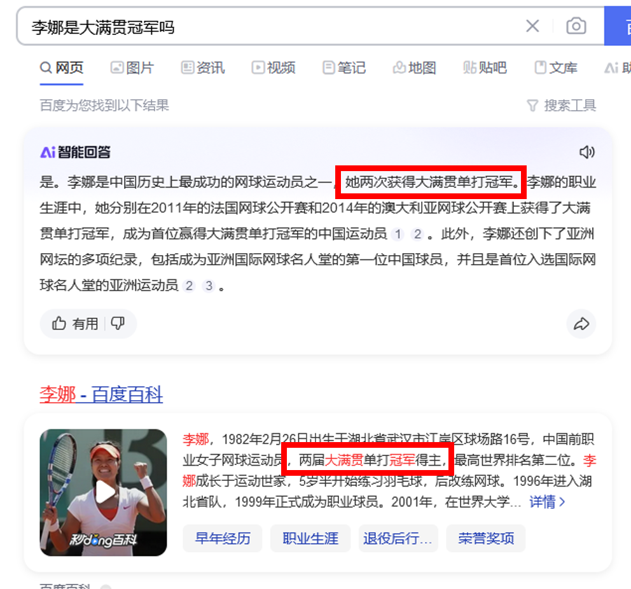
Task: Open camera image search icon
Action: 576,26
